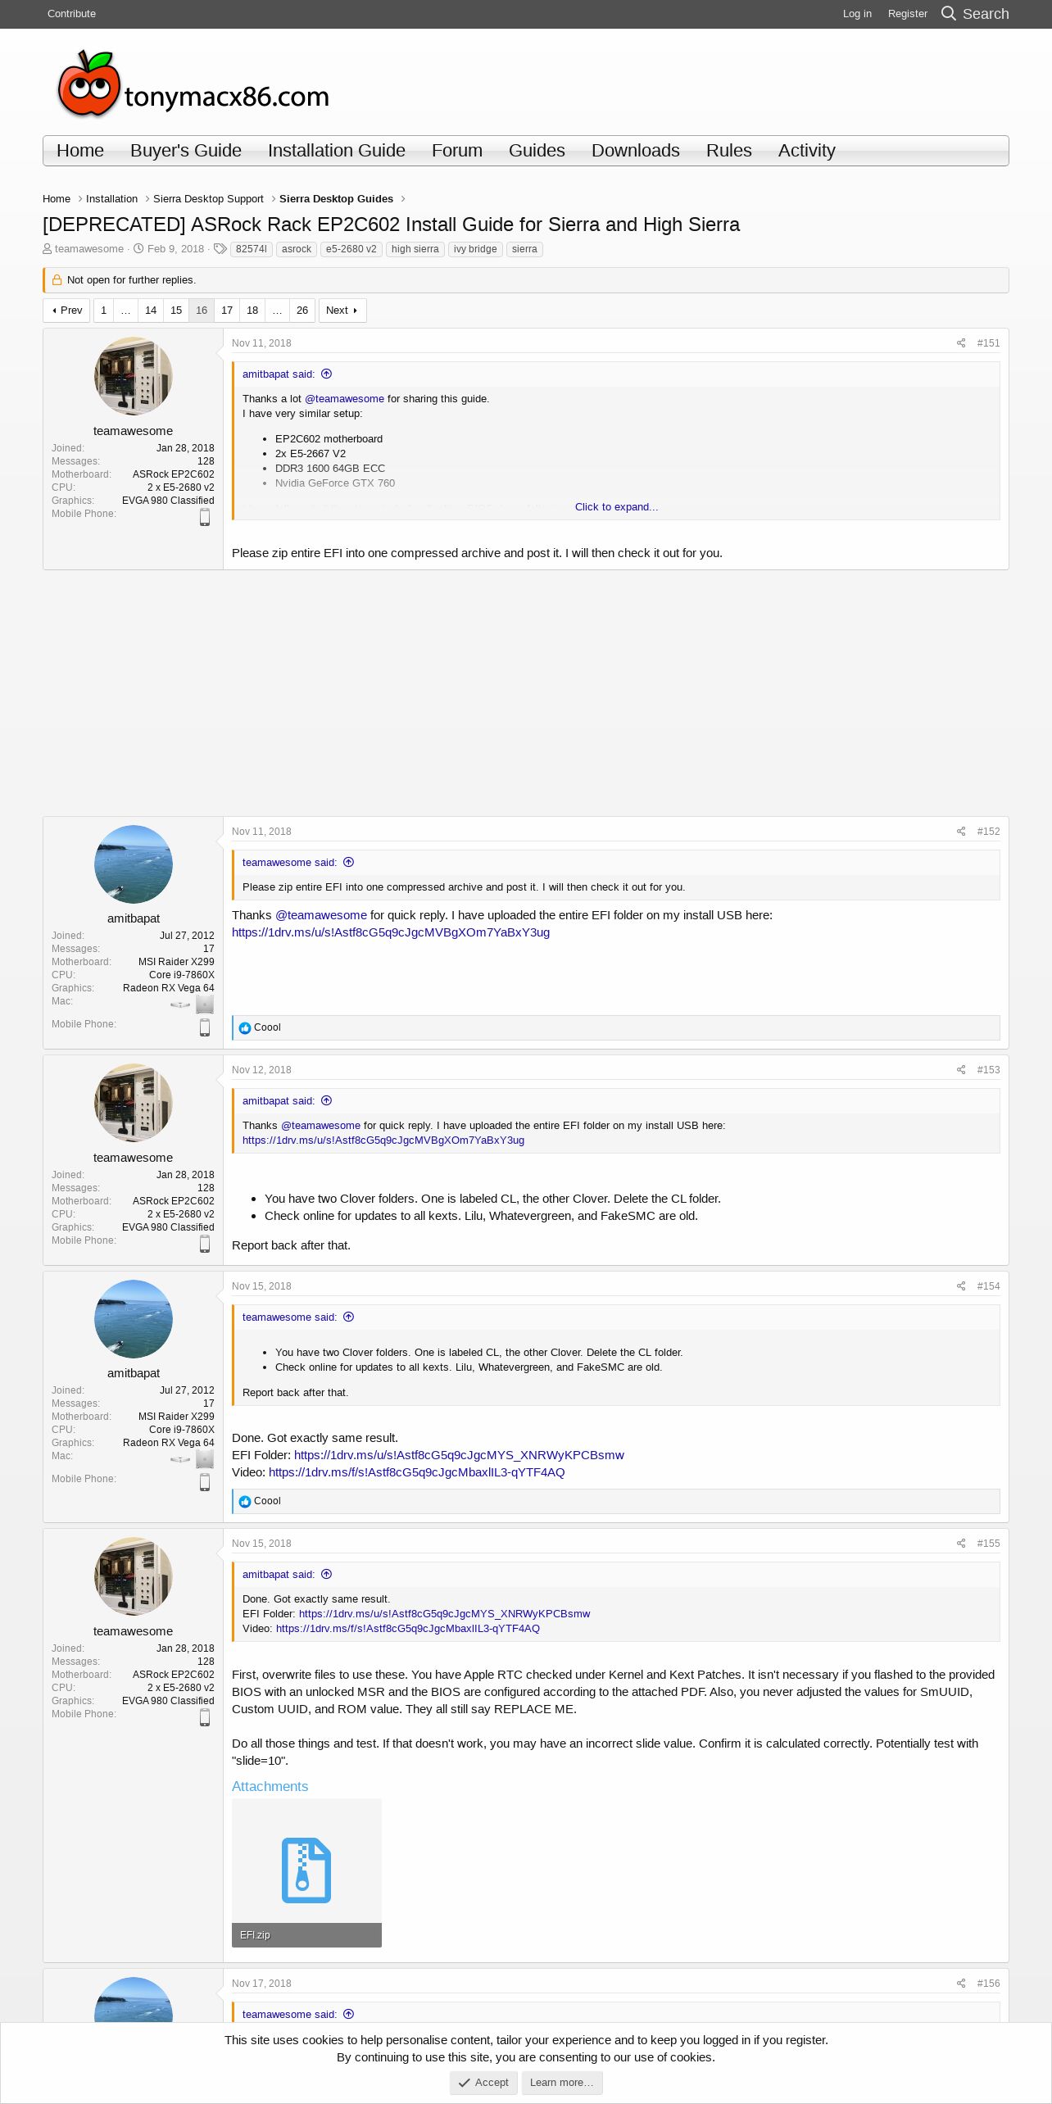Viewport: 1052px width, 2104px height.
Task: Click the '82574l' tag
Action: (252, 249)
